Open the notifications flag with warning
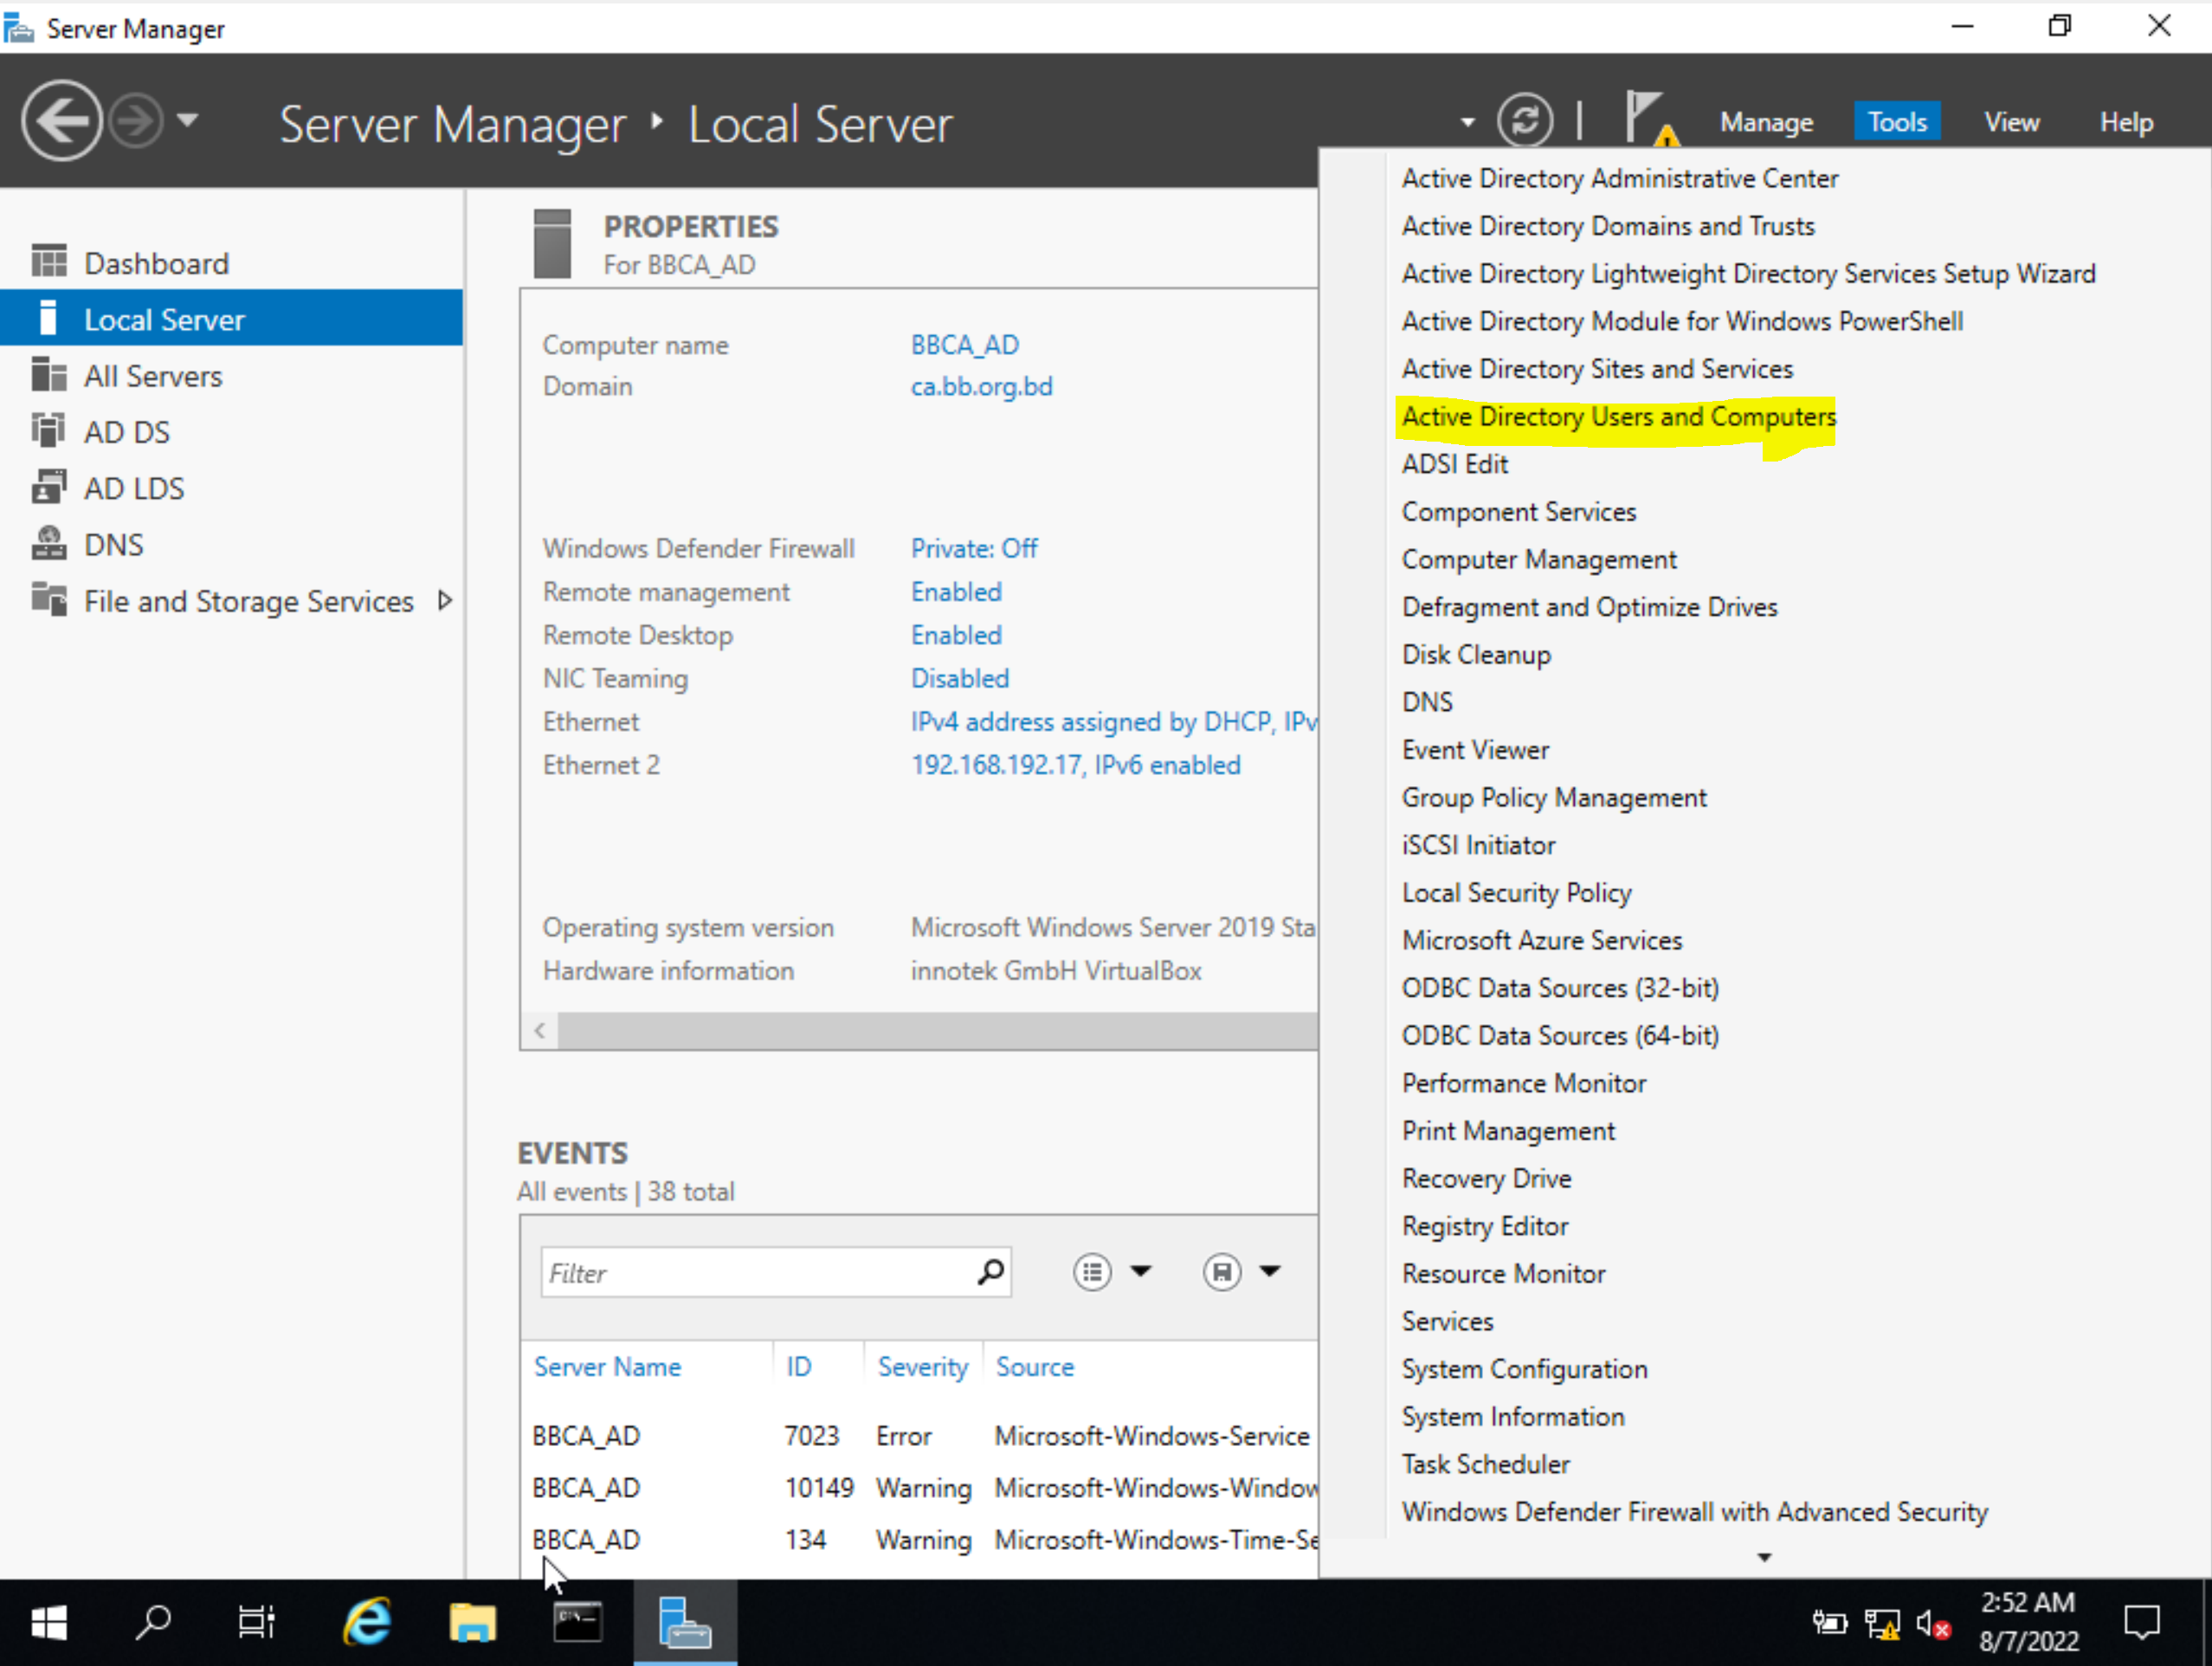The image size is (2212, 1666). pyautogui.click(x=1650, y=119)
